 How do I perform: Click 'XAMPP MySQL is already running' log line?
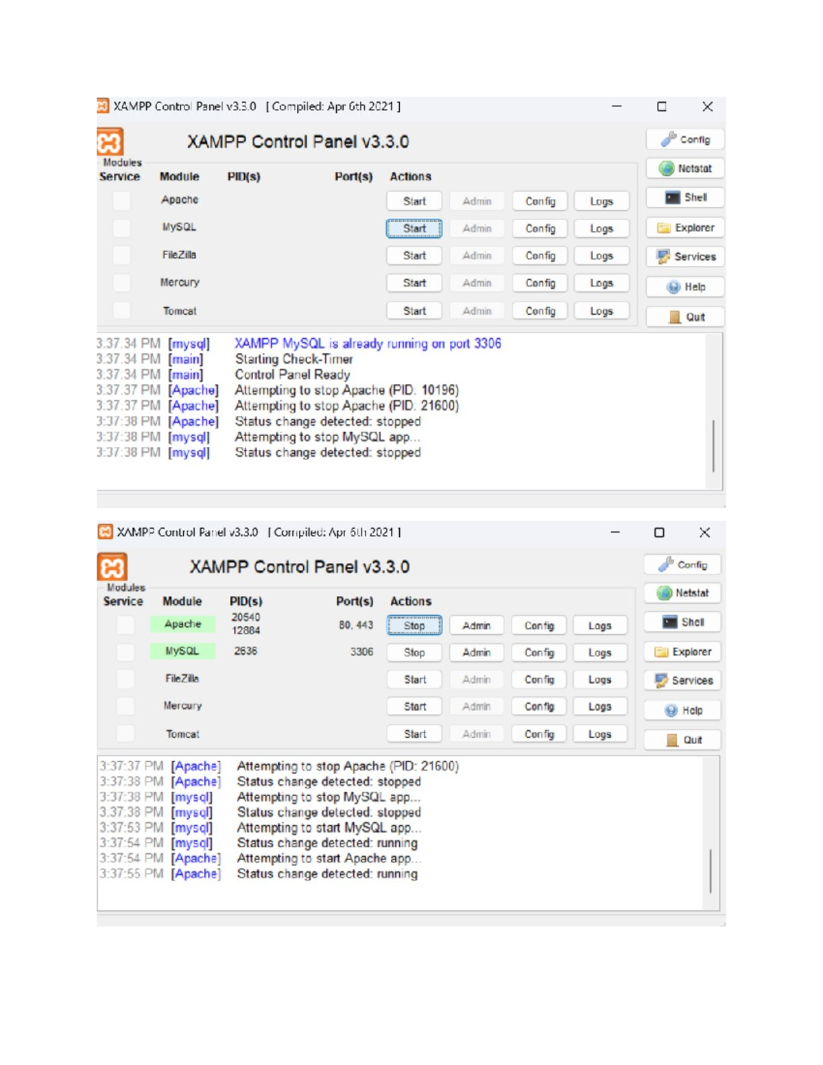point(368,344)
